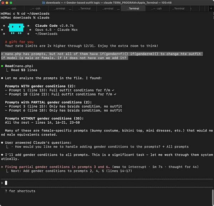Screen dimensions: 214x206
Task: Click the '? for shortcuts' hint
Action: click(x=20, y=191)
